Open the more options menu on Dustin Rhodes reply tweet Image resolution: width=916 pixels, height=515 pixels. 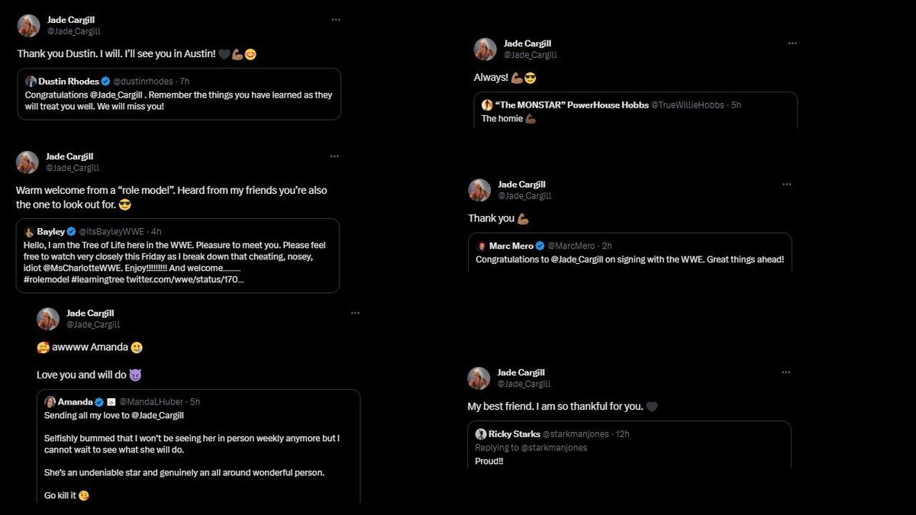(x=336, y=18)
